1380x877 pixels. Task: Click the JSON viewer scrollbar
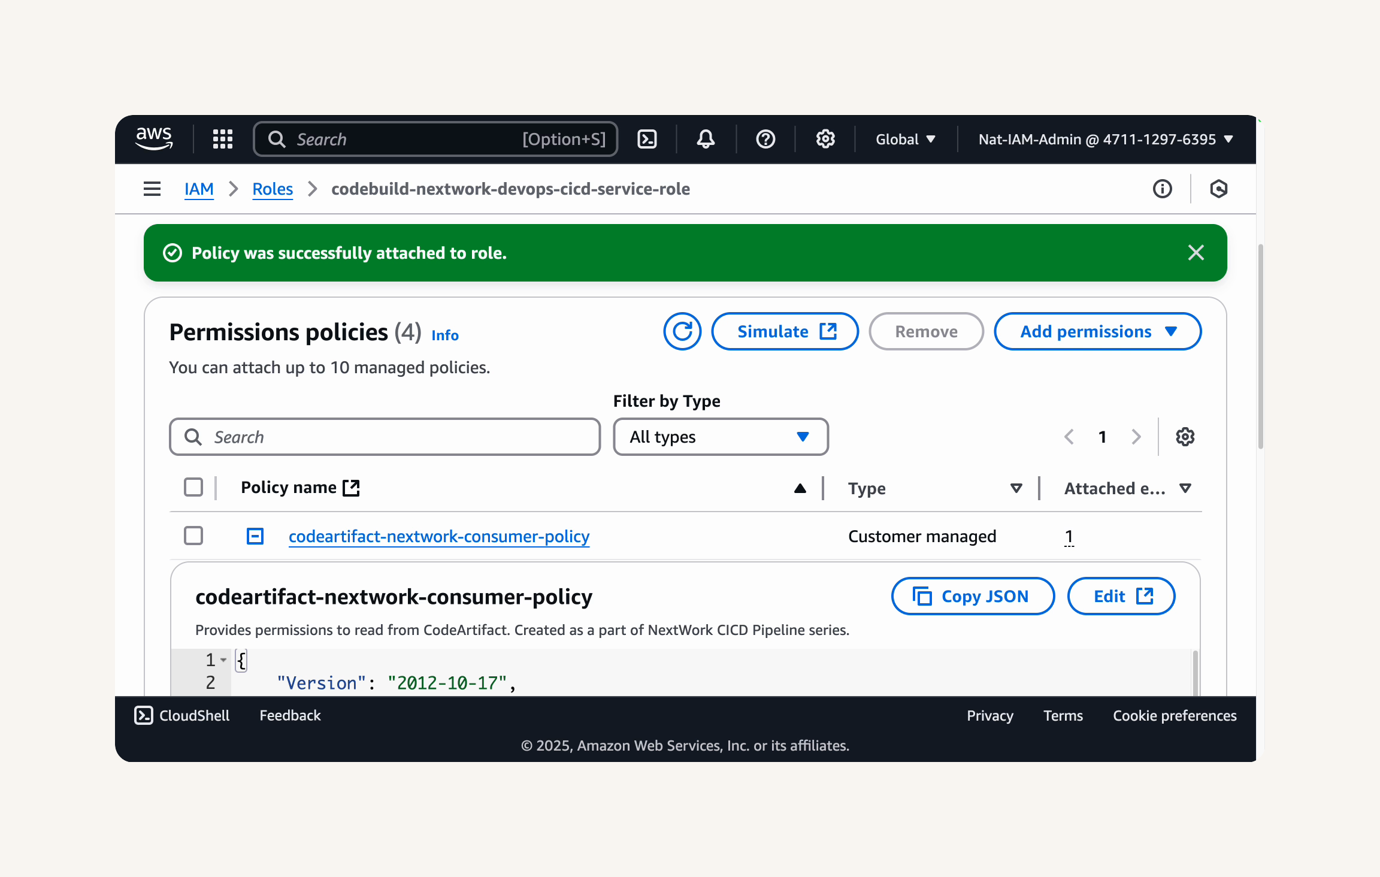(1196, 672)
